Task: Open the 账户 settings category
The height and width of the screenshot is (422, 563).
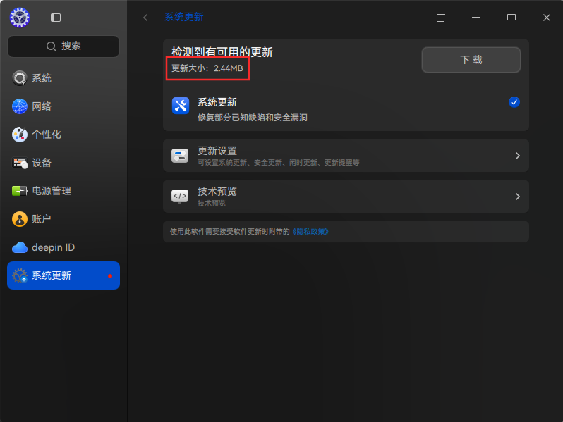Action: click(x=63, y=219)
